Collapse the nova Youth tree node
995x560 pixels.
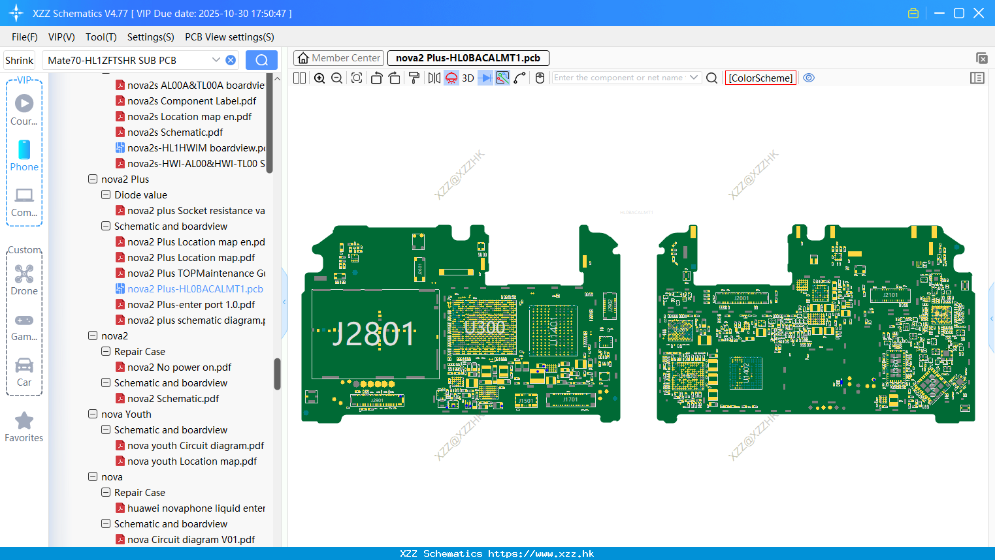(x=93, y=414)
